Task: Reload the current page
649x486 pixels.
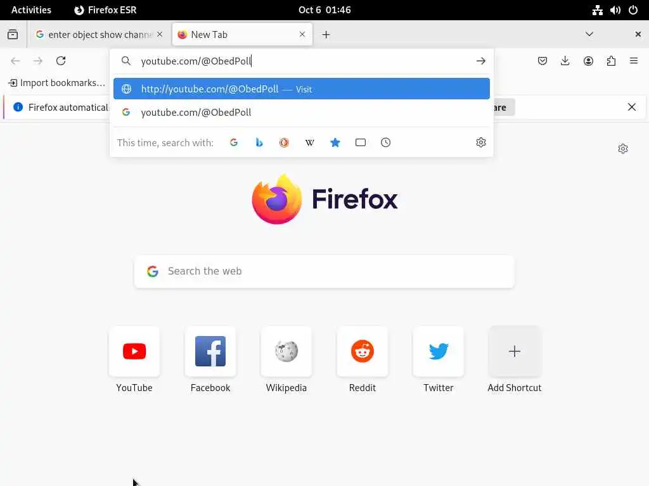Action: 61,61
